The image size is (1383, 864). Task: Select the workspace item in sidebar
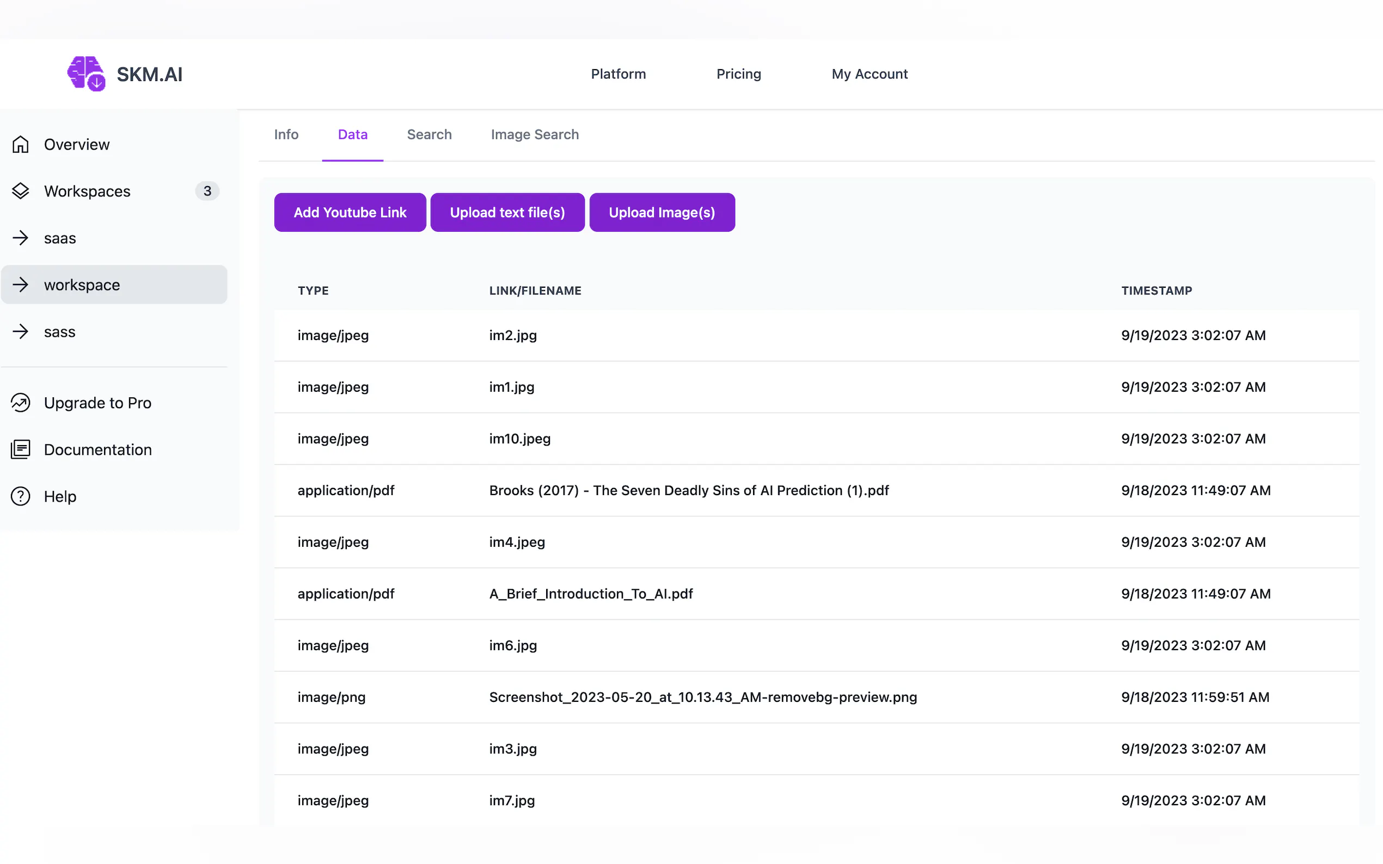click(x=114, y=285)
